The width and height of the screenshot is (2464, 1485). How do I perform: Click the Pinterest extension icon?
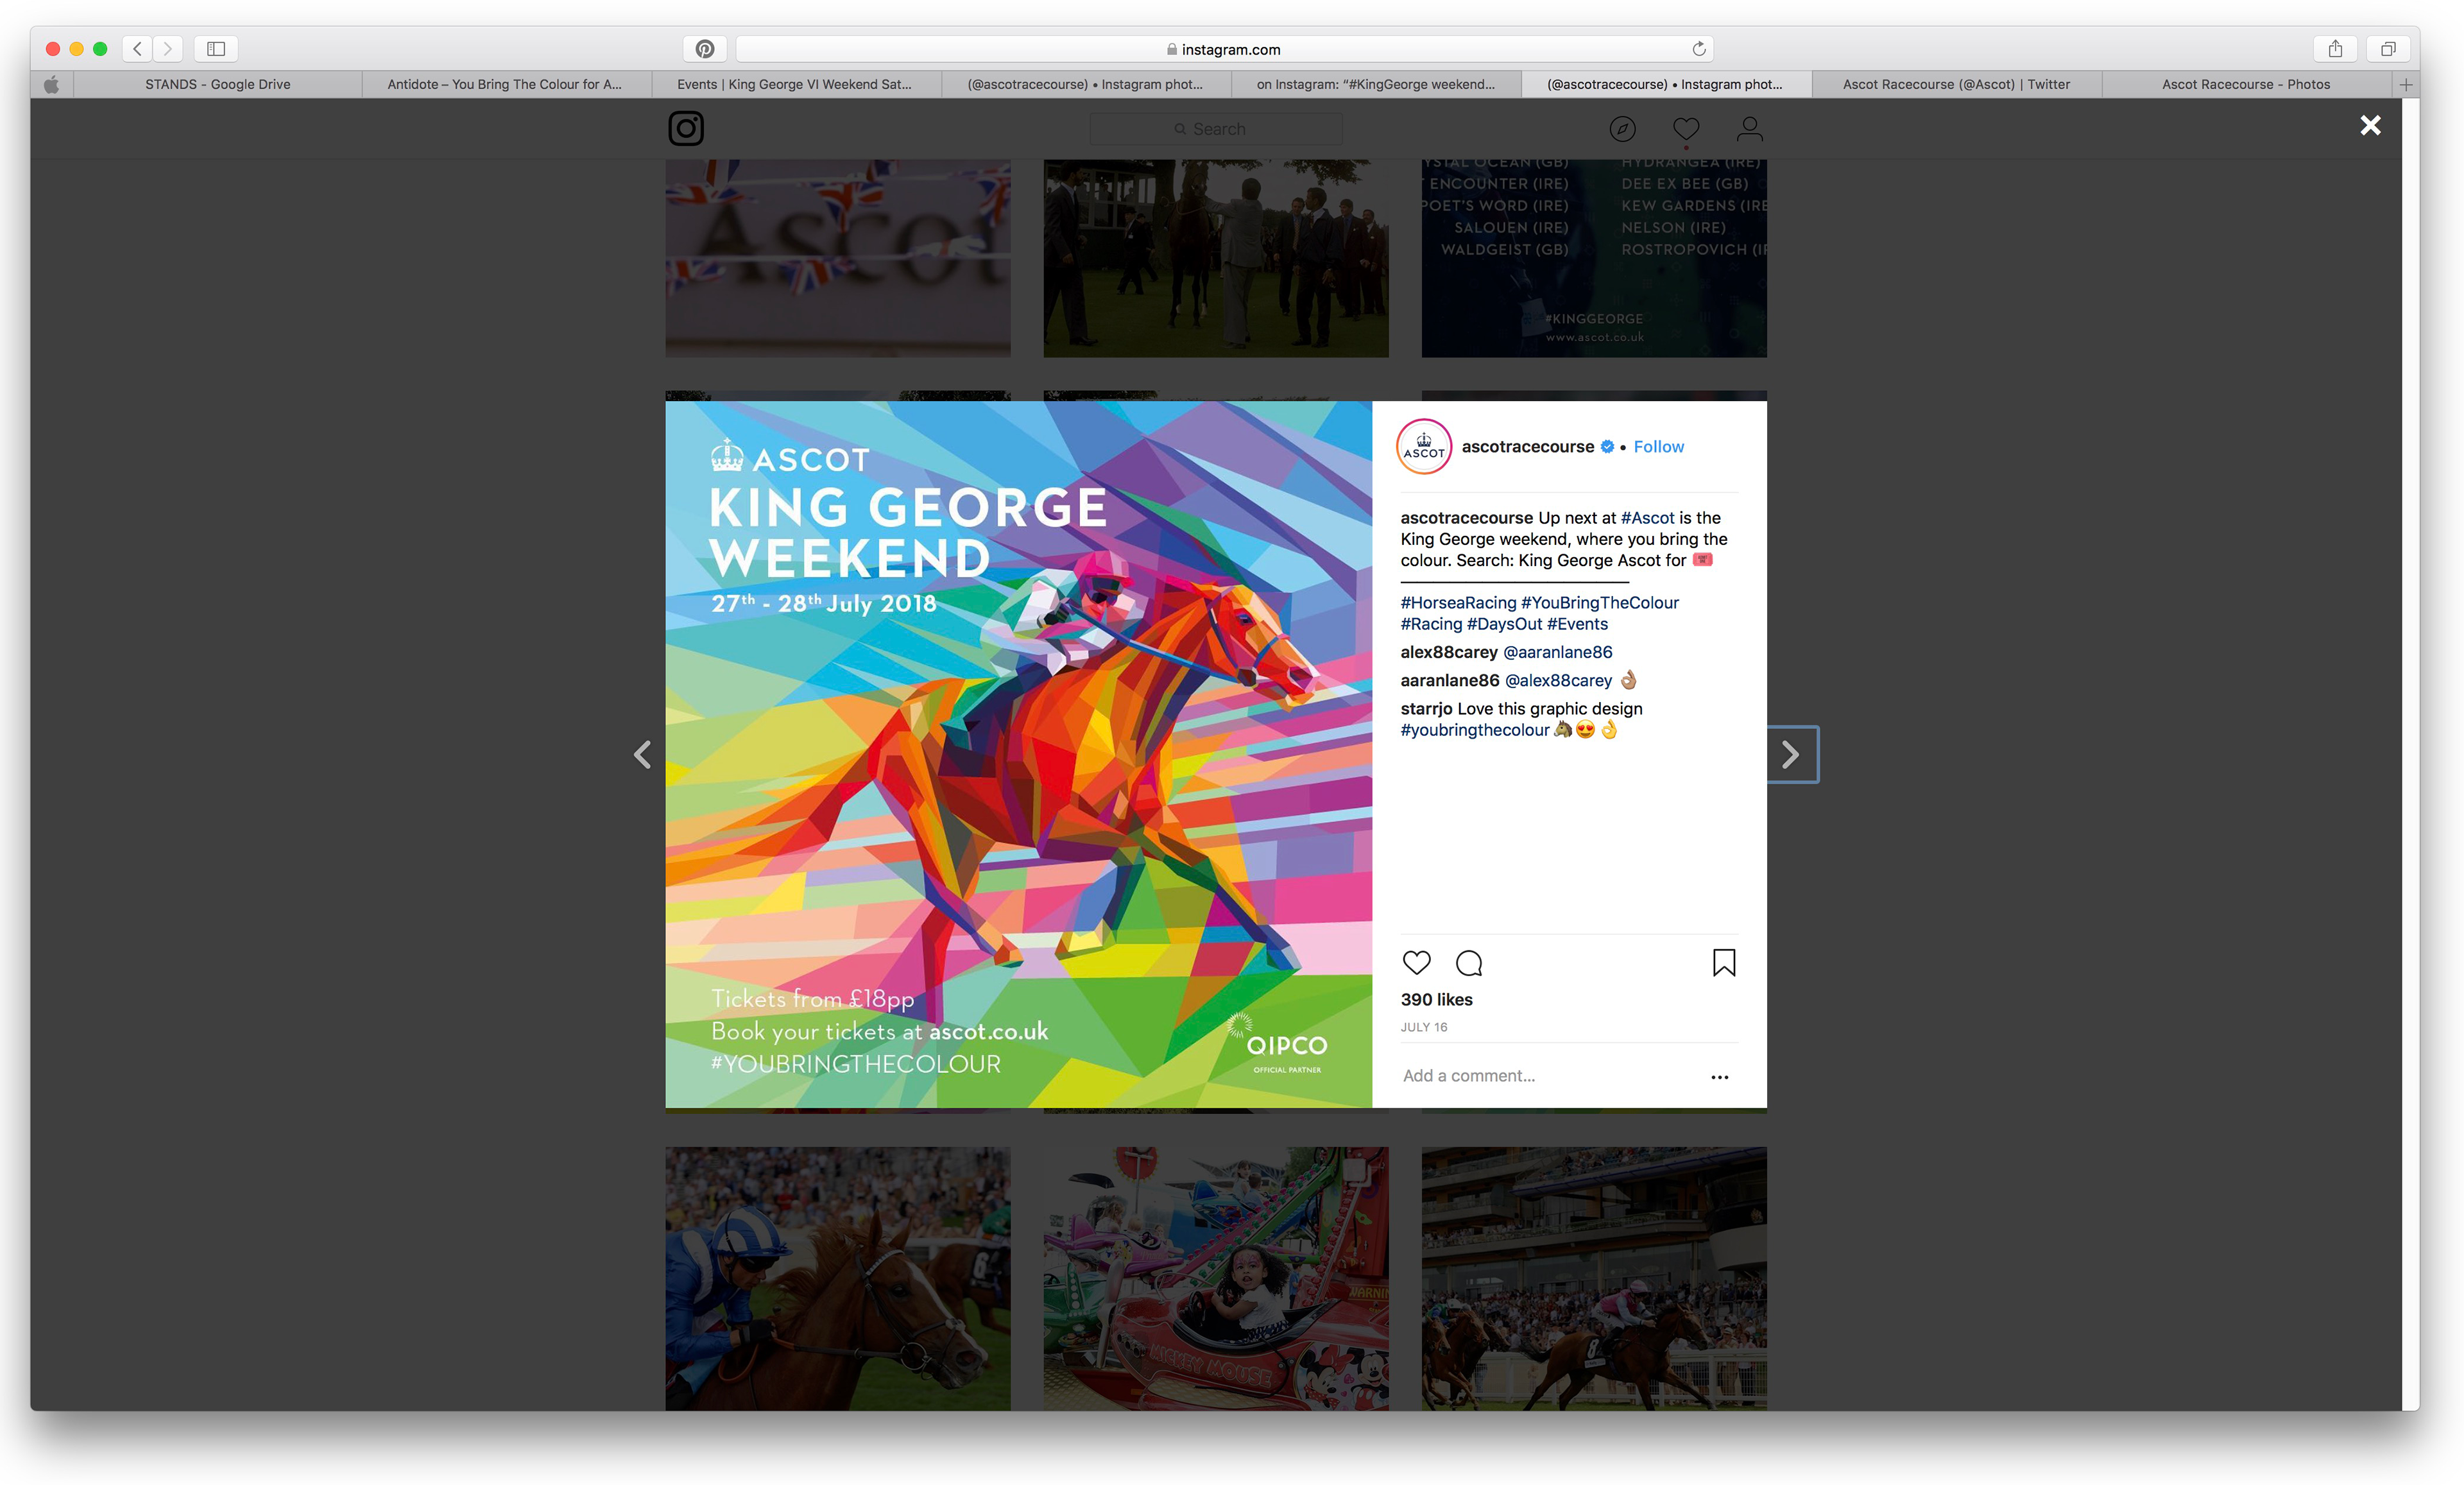pyautogui.click(x=705, y=49)
